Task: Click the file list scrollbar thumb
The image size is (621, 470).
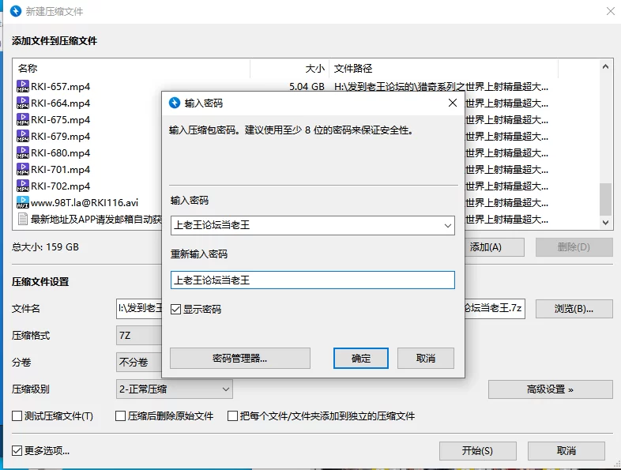Action: [605, 199]
